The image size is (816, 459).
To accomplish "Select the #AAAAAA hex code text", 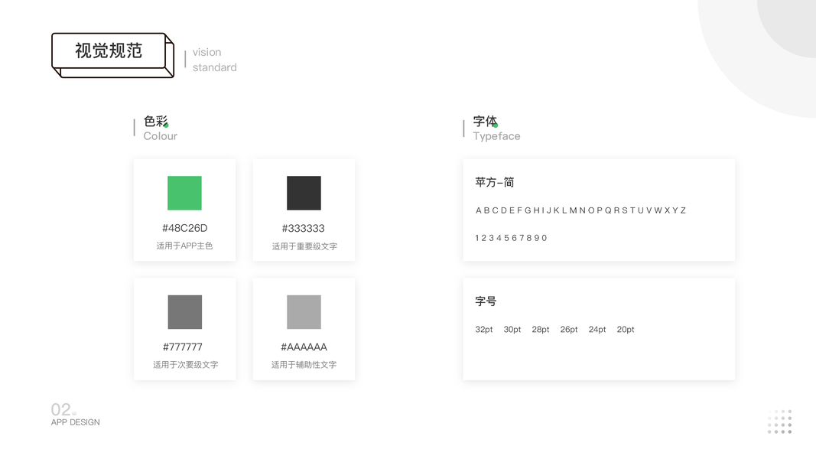I will tap(304, 347).
